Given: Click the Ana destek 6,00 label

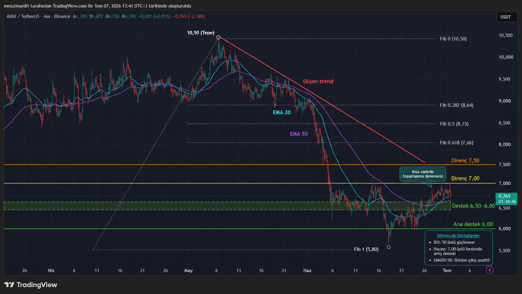Looking at the screenshot, I should tap(473, 224).
